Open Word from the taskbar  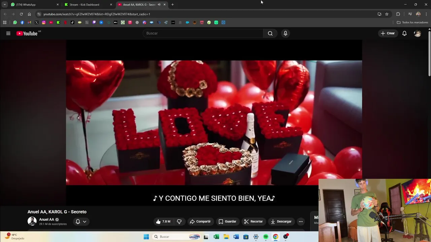(x=236, y=237)
